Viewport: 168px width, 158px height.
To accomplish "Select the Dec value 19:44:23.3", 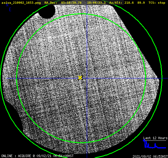I will point(96,3).
